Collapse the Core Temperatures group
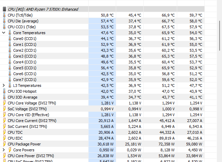Screen dimensions: 222x162 click(x=4, y=33)
